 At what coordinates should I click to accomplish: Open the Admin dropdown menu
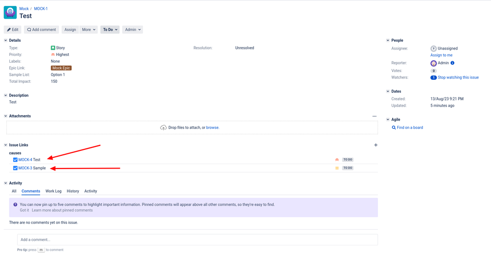[133, 30]
